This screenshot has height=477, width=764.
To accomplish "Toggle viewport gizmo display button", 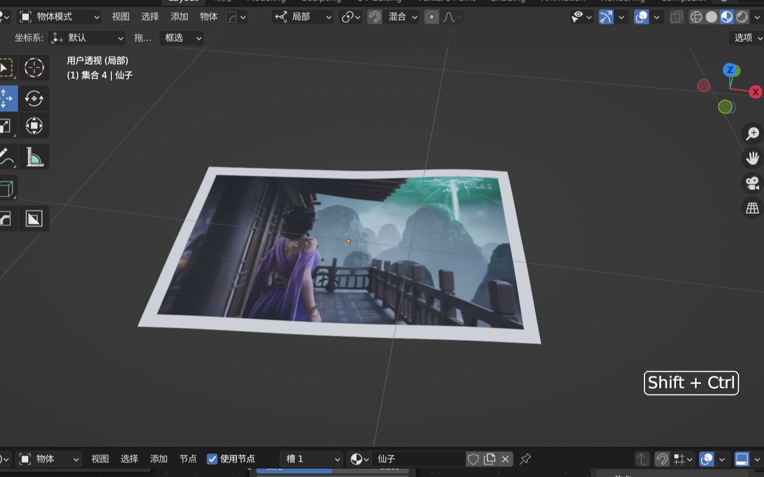I will click(x=606, y=17).
